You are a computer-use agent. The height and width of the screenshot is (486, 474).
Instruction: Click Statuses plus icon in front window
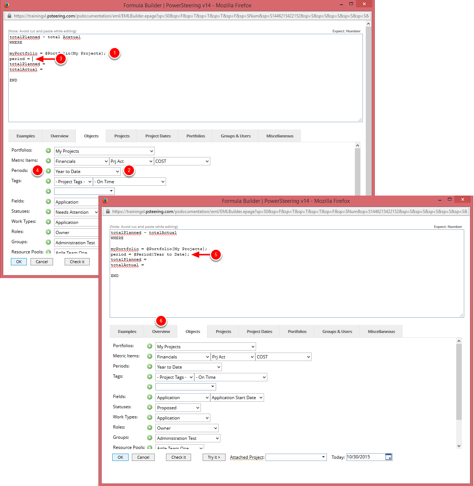tap(150, 407)
